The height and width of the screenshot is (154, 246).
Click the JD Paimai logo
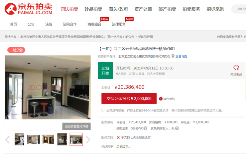[x=28, y=9]
